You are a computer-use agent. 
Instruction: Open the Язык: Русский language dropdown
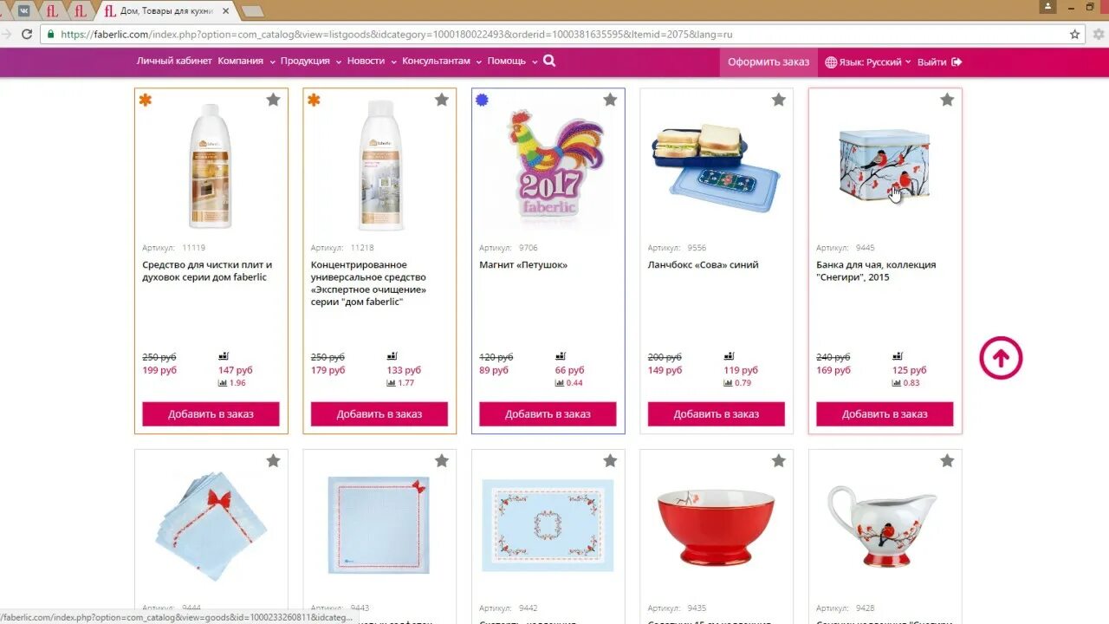[870, 62]
